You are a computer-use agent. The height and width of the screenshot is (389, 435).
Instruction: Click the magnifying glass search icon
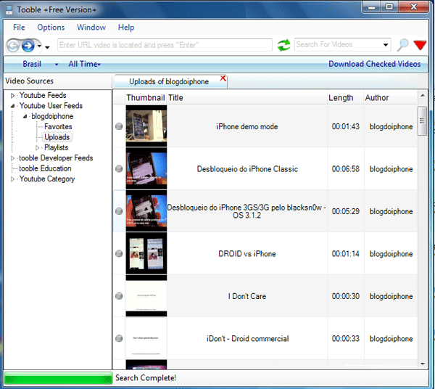[402, 45]
